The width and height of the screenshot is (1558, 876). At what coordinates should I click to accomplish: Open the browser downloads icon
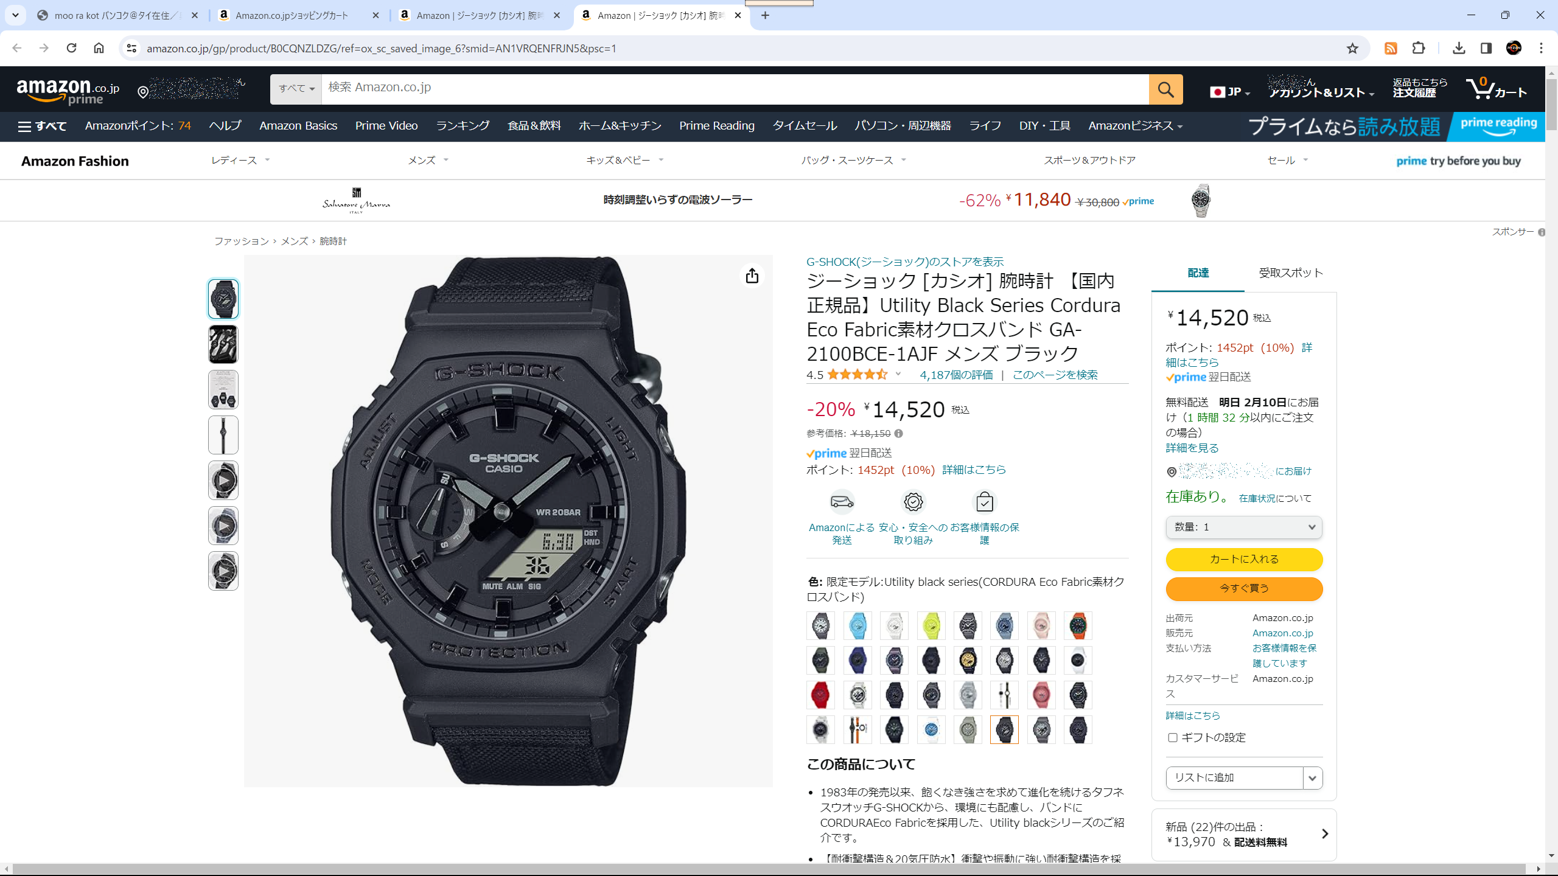pyautogui.click(x=1459, y=48)
